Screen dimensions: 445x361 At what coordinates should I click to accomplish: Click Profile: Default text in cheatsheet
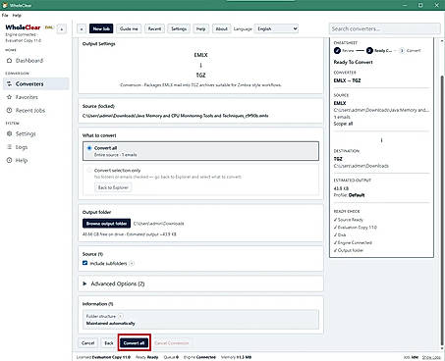click(x=349, y=195)
